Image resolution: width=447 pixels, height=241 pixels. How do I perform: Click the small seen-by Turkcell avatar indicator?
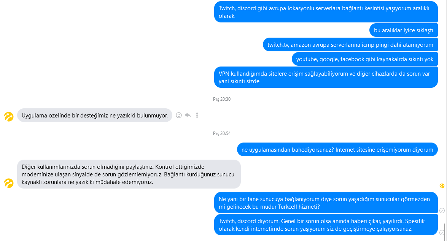click(x=442, y=186)
